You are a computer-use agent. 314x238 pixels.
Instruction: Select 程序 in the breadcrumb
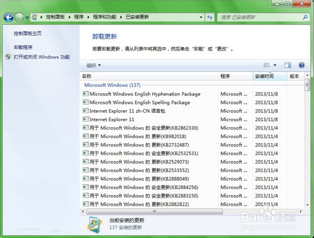click(x=79, y=17)
